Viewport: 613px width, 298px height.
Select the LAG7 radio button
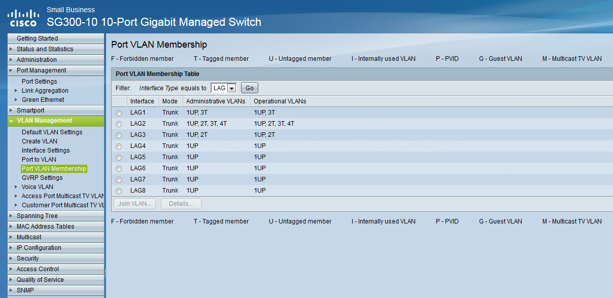tap(119, 180)
